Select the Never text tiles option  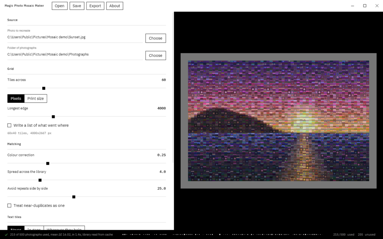16,229
